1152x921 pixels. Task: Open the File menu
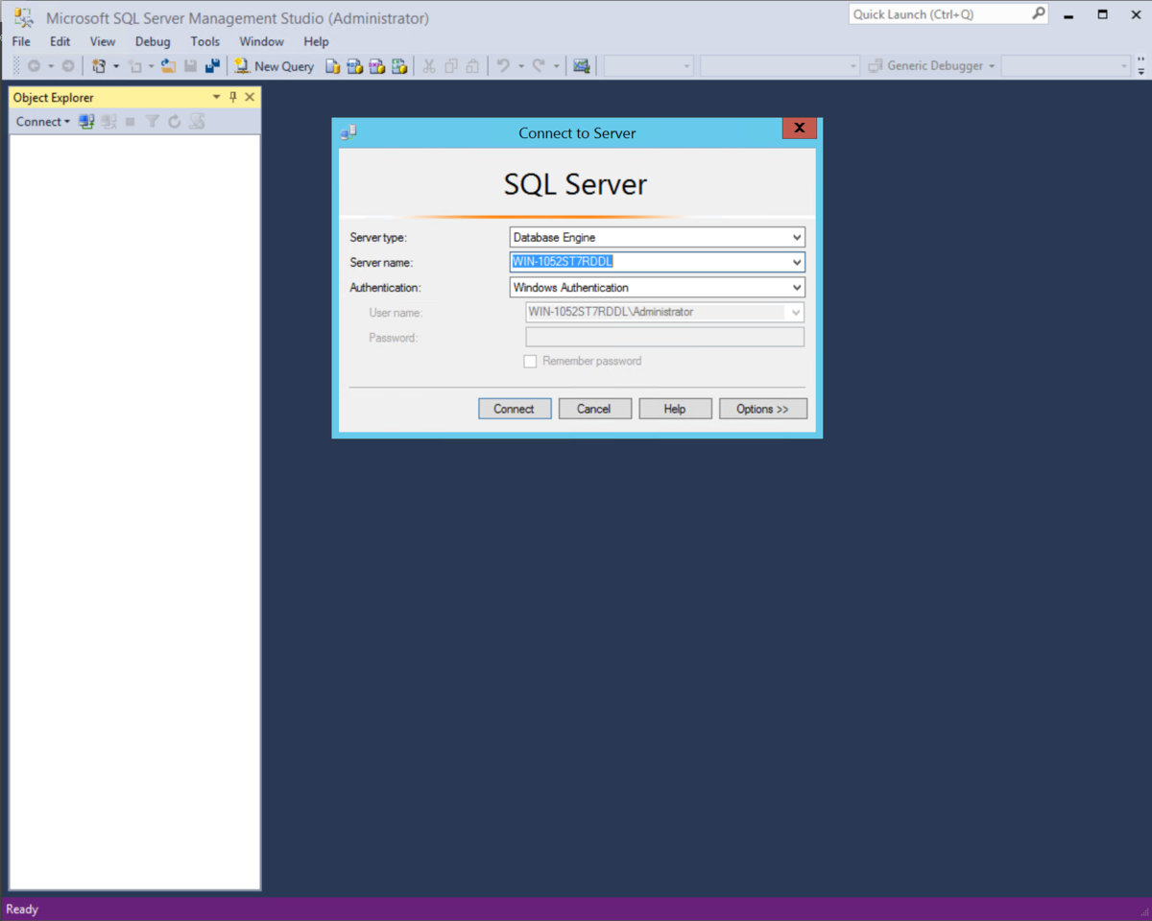click(21, 41)
